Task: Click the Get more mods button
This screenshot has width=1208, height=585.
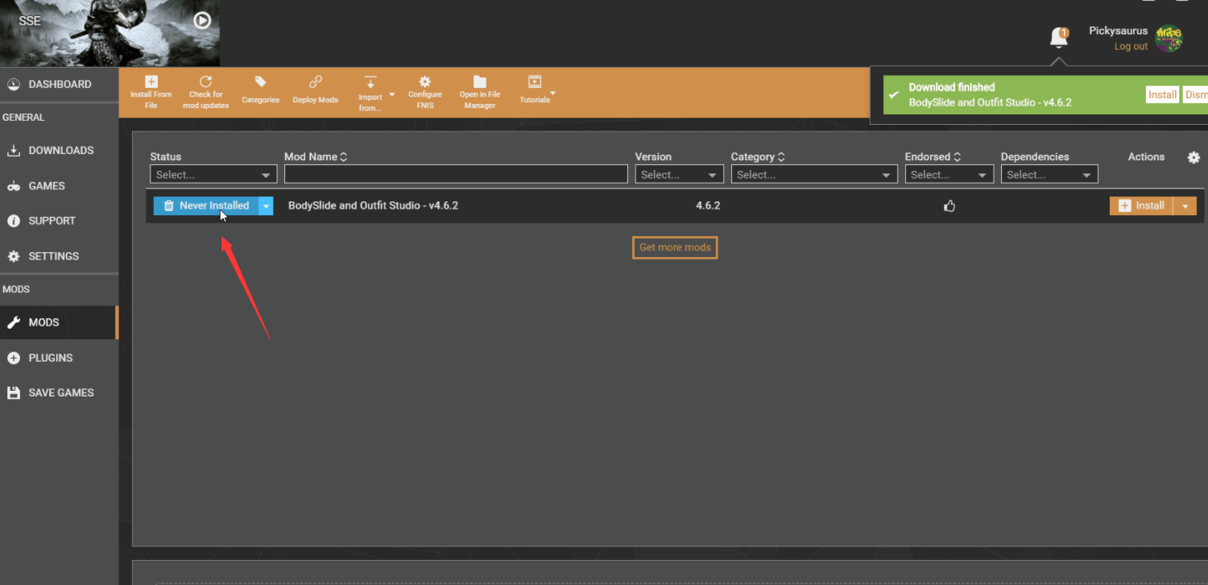Action: click(675, 247)
